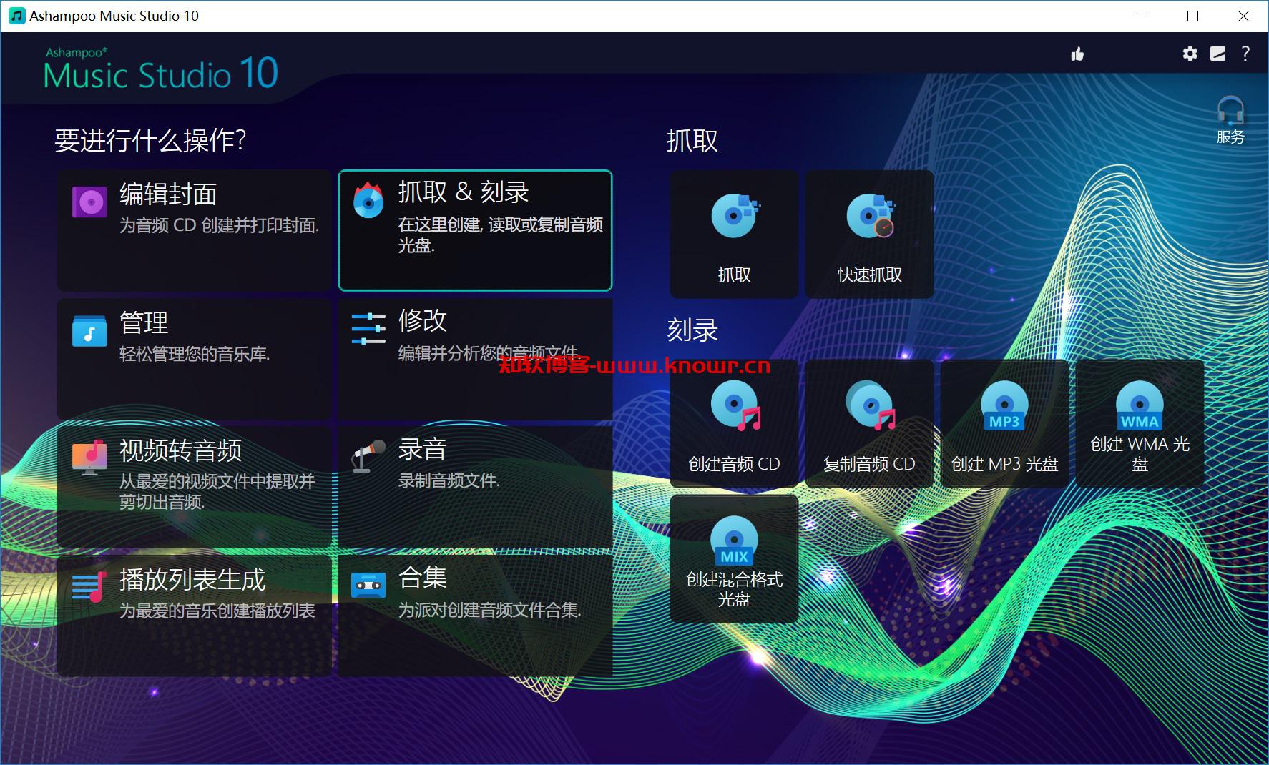Click the cassette icon for 合集
This screenshot has height=765, width=1269.
coord(368,586)
